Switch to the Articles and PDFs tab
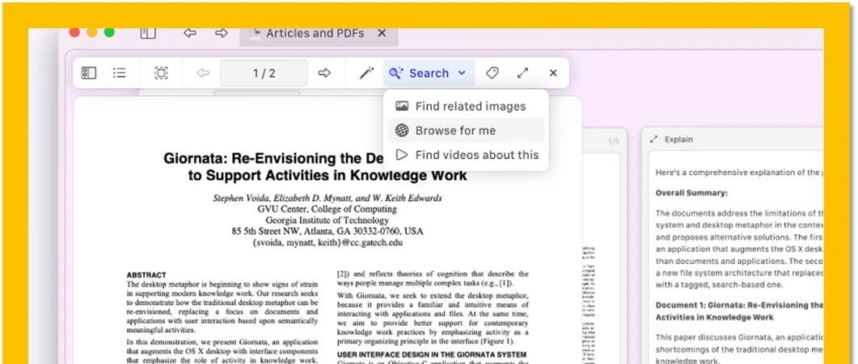The image size is (858, 364). (x=315, y=33)
